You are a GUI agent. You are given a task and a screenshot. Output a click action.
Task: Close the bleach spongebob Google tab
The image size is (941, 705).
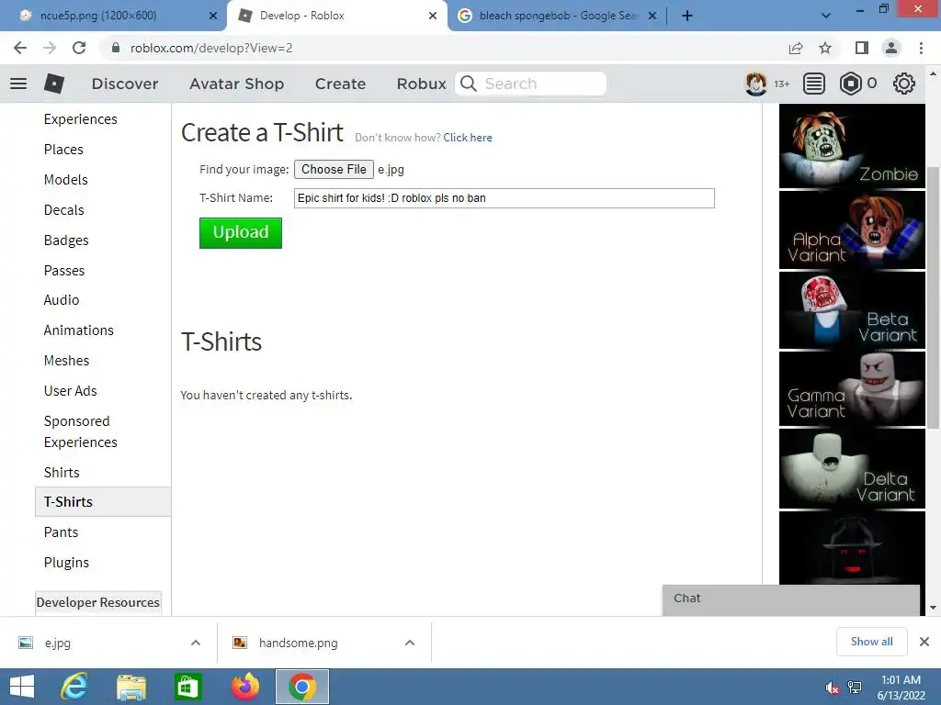pyautogui.click(x=652, y=16)
